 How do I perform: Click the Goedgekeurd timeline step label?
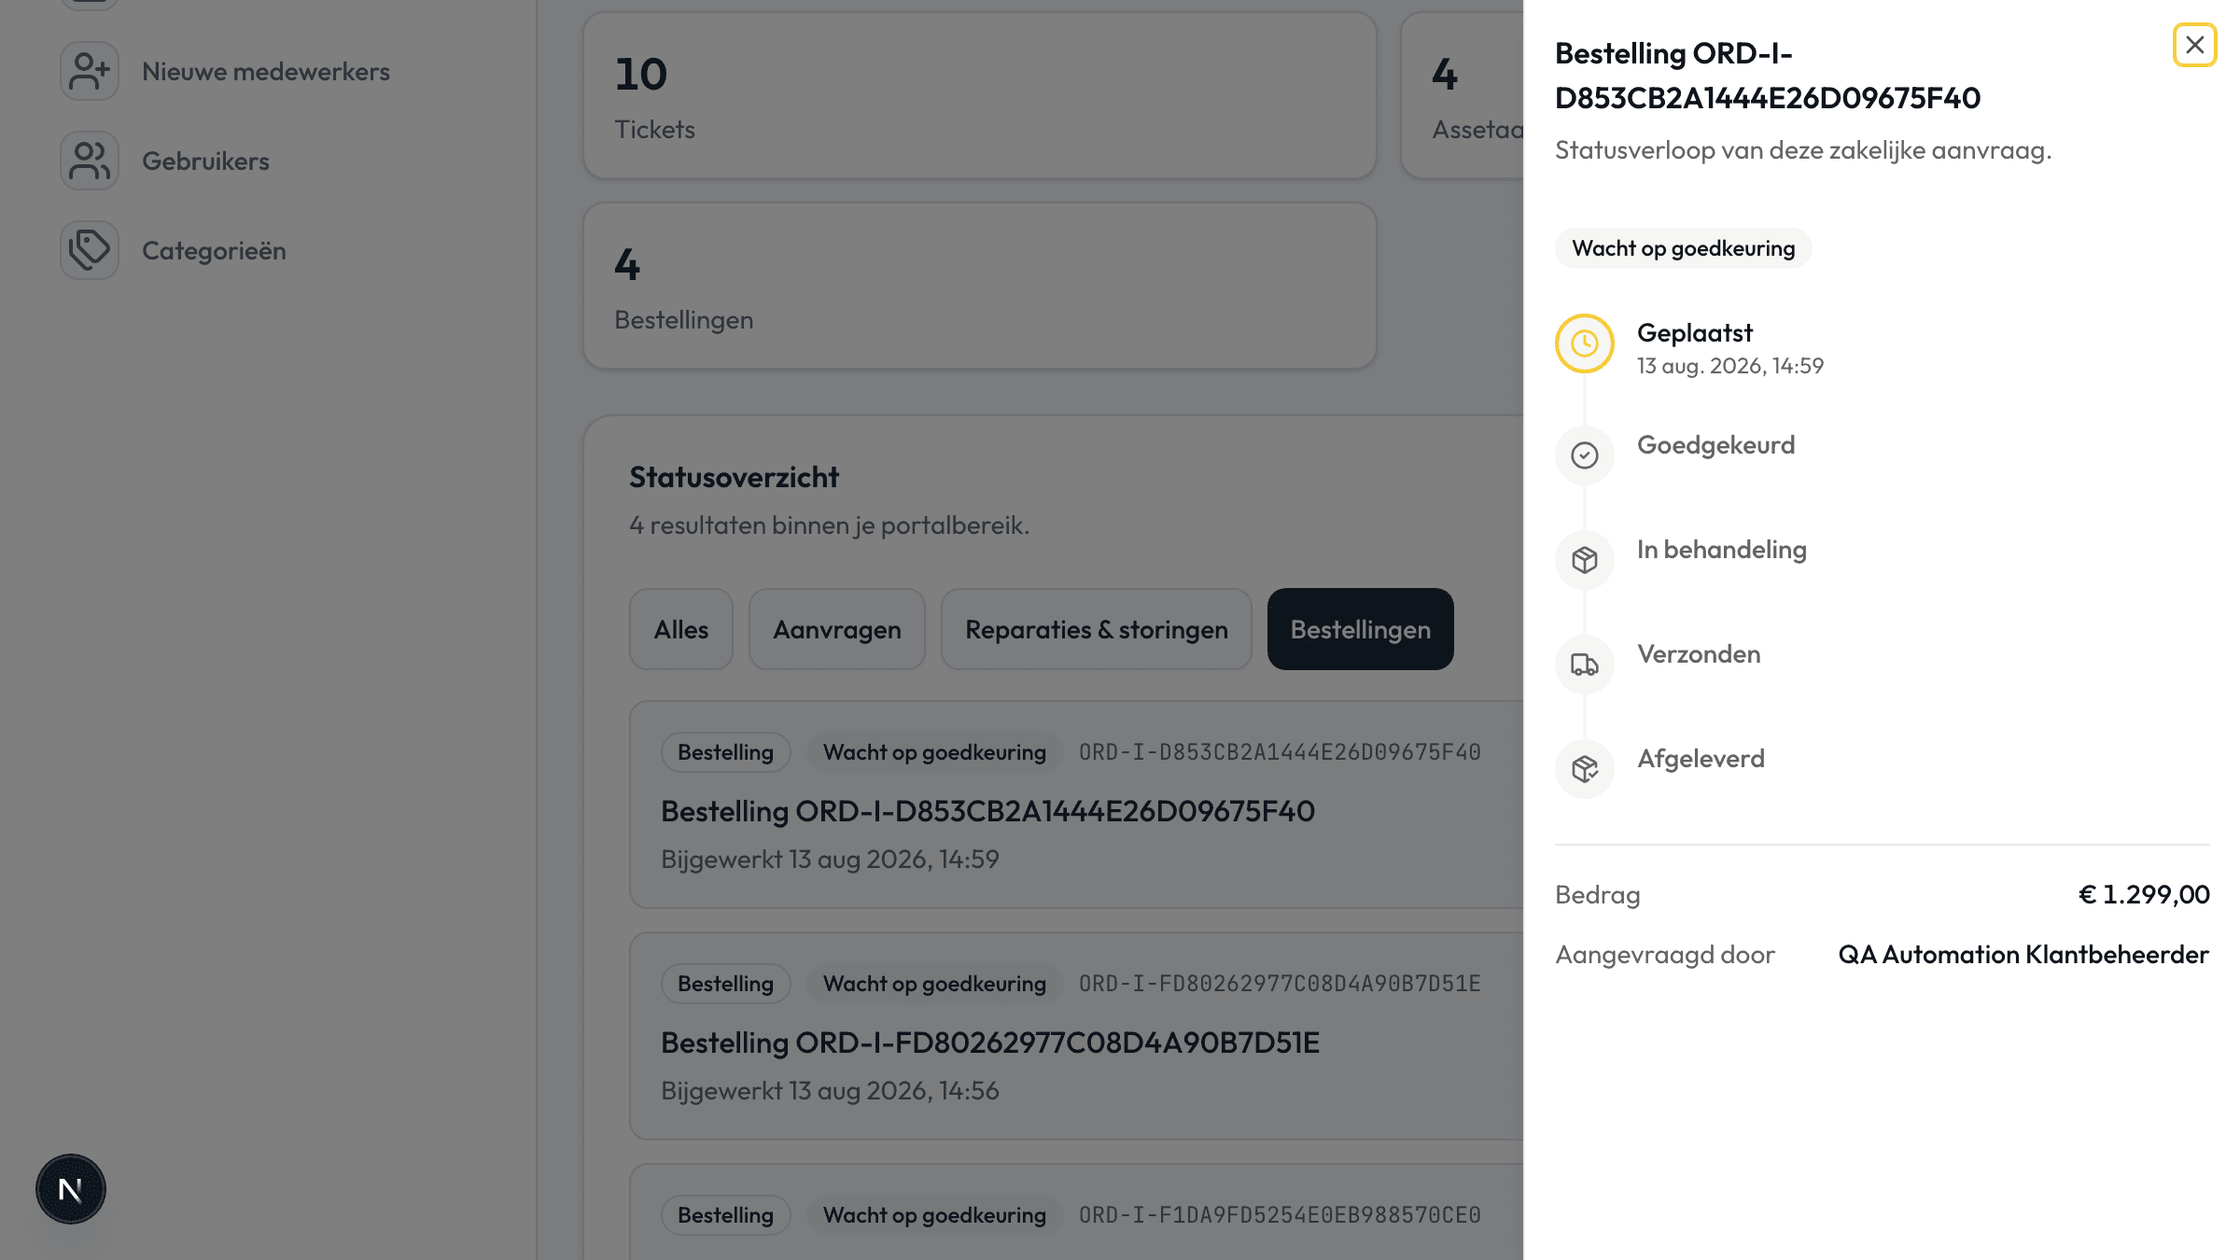1715,444
